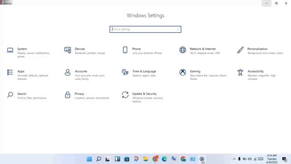This screenshot has width=291, height=164.
Task: Click 'Wi-Fi, airplane mode, VPN' description
Action: [205, 53]
